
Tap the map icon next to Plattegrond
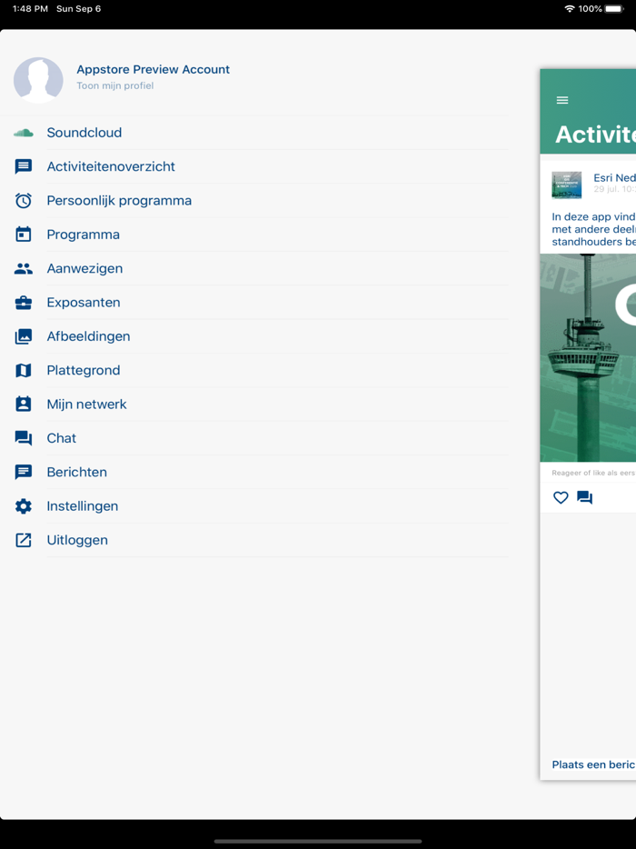24,370
